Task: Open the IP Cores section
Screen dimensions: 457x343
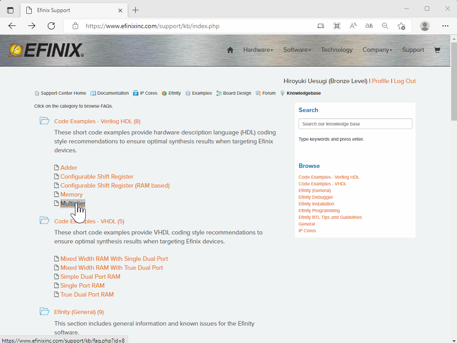Action: (145, 93)
